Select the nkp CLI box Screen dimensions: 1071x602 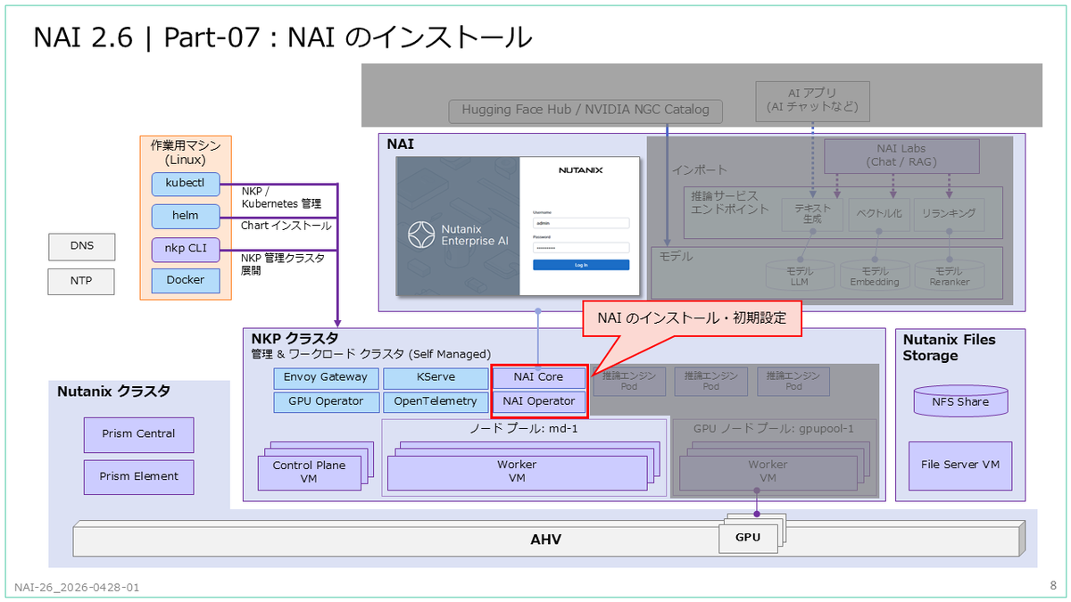(x=186, y=249)
